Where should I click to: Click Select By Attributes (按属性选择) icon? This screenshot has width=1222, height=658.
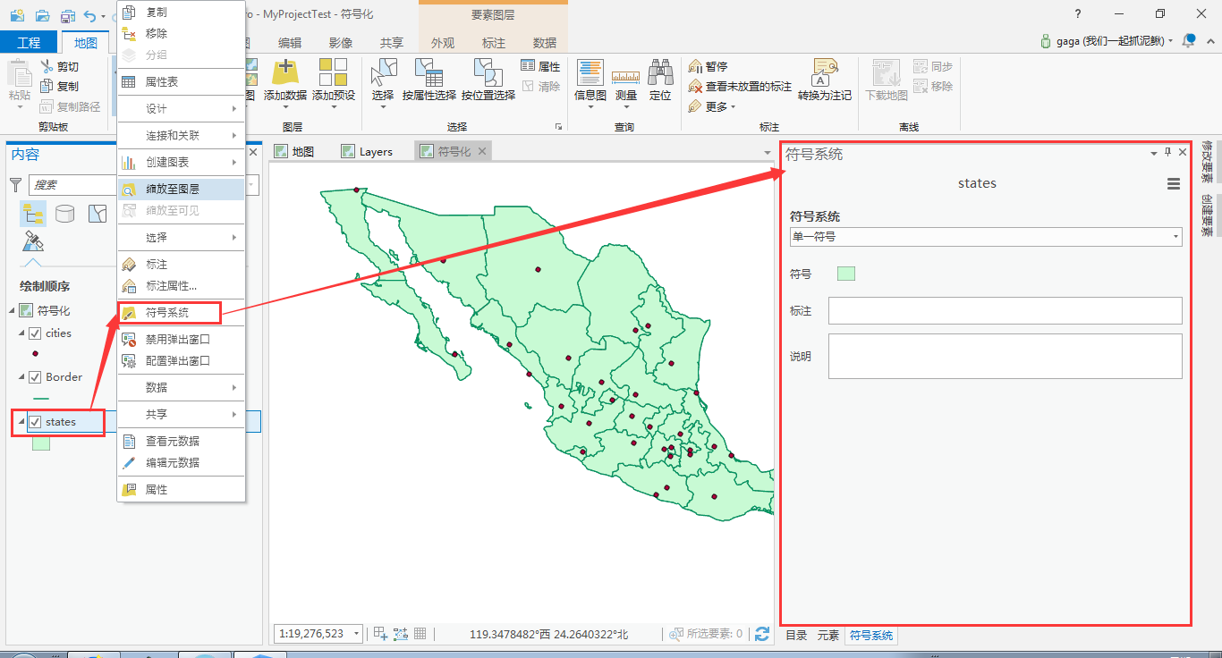[x=429, y=73]
